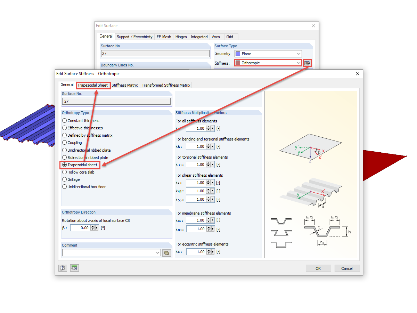Viewport: 417px width, 313px height.
Task: Expand the Comment combo box
Action: pos(157,252)
